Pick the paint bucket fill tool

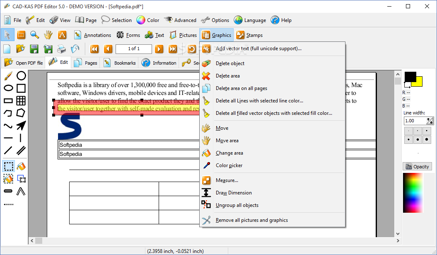pyautogui.click(x=21, y=166)
